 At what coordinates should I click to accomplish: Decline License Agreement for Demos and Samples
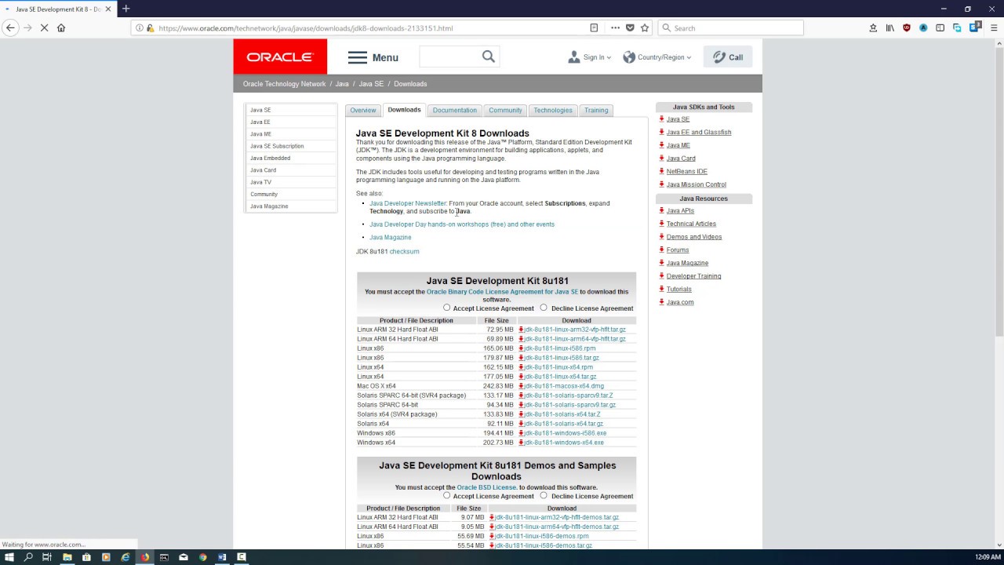click(544, 496)
